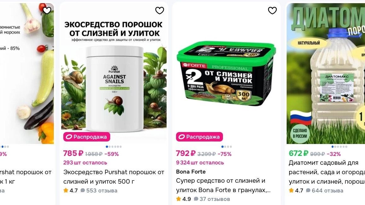Open Экосредство Purshat порошок 500 г title
Viewport: 365px width, 205px height.
pos(114,177)
